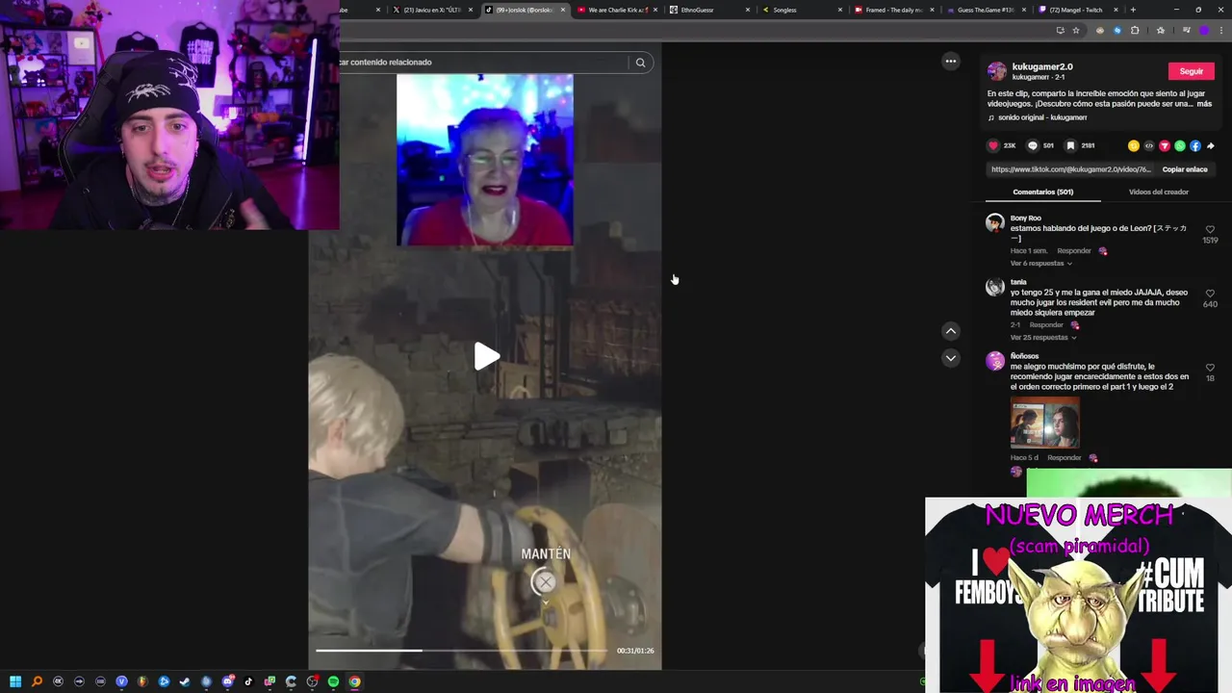Go to next video with down arrow
This screenshot has height=693, width=1232.
click(950, 358)
